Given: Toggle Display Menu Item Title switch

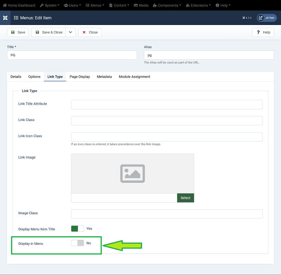Looking at the screenshot, I should click(77, 229).
